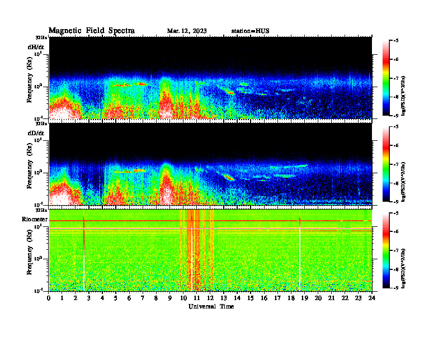Click the "24" hour tick label

coord(371,298)
